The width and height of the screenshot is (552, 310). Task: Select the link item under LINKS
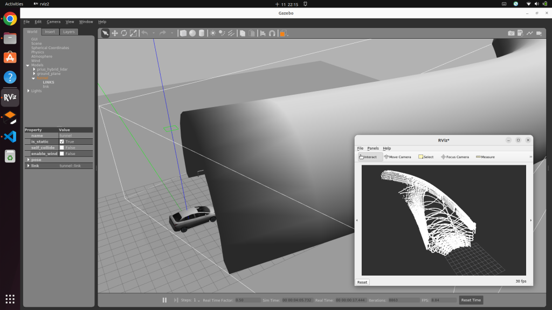pyautogui.click(x=46, y=87)
